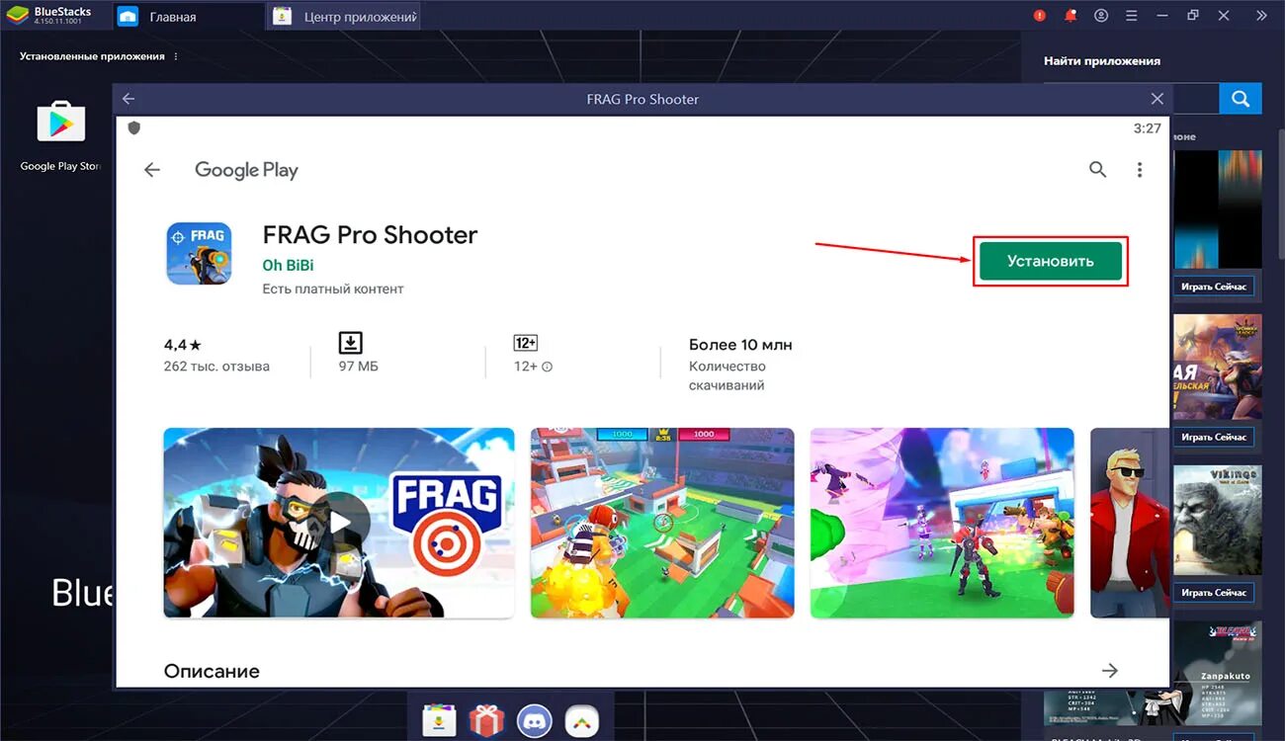1285x741 pixels.
Task: Click the 12+ age rating info icon
Action: 548,367
